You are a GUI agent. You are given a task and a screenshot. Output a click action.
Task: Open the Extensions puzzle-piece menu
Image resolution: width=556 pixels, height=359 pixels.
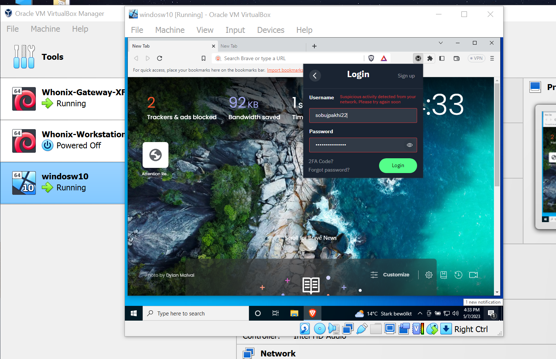tap(430, 58)
